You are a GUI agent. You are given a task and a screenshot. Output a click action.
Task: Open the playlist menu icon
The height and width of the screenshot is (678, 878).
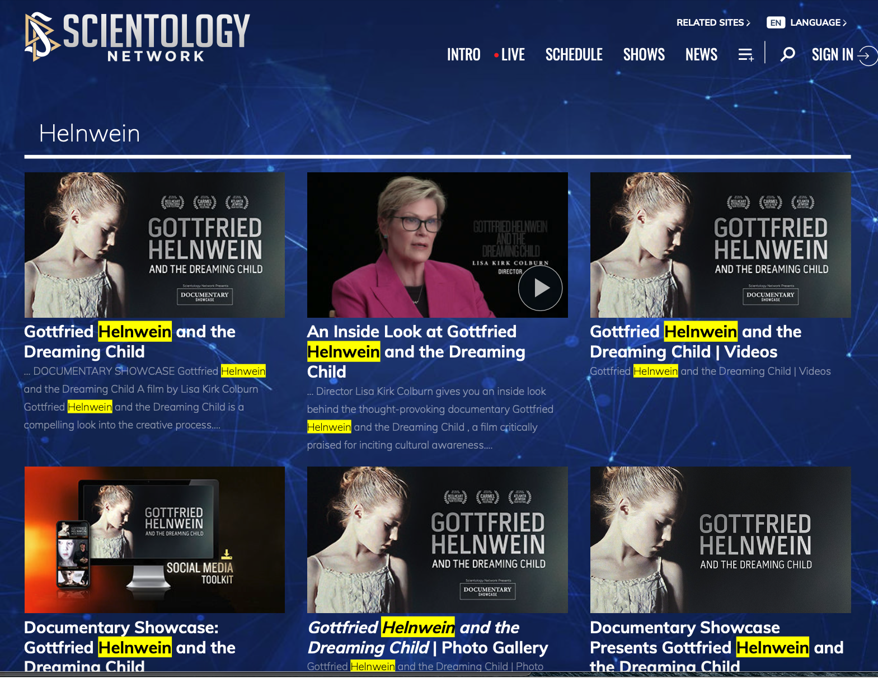pos(746,55)
